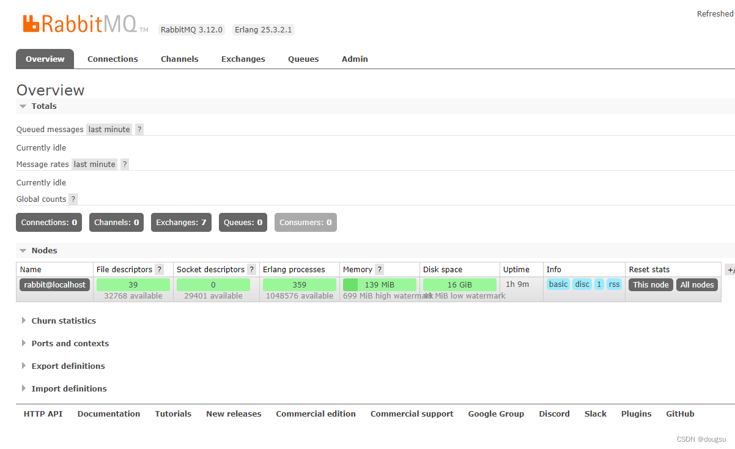Reset stats for This node
This screenshot has width=735, height=449.
click(x=651, y=285)
